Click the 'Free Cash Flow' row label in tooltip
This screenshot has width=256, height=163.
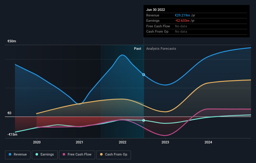tap(158, 26)
